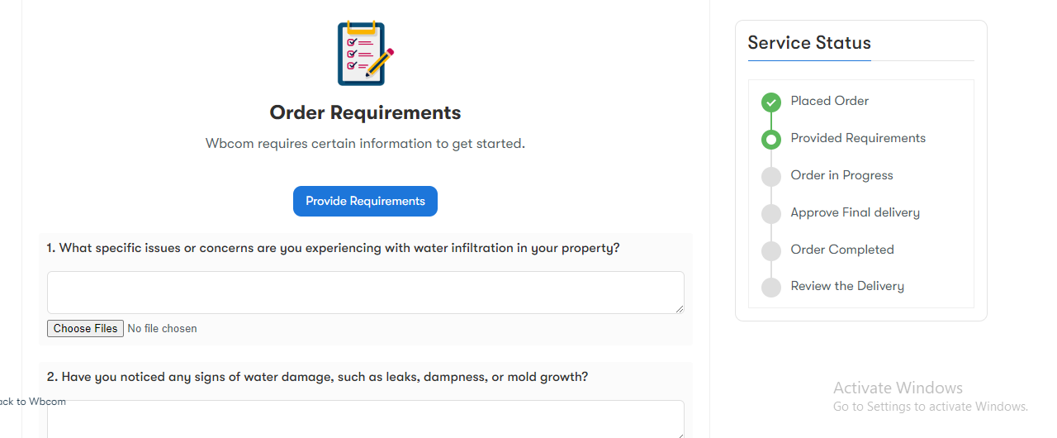Select the Placed Order status step
Image resolution: width=1057 pixels, height=438 pixels.
[x=830, y=101]
